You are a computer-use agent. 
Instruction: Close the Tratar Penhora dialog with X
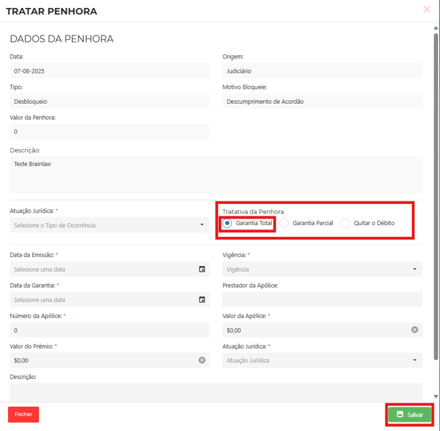point(427,10)
